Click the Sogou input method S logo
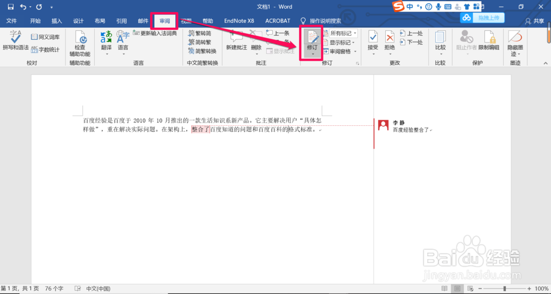Image resolution: width=551 pixels, height=294 pixels. 398,7
